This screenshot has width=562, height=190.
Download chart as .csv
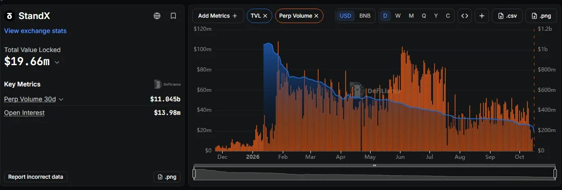tap(507, 16)
